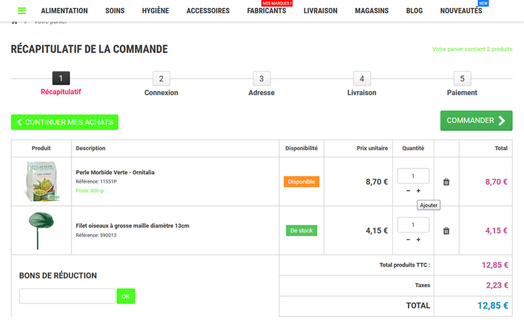Click Continuer mes achats button

65,122
